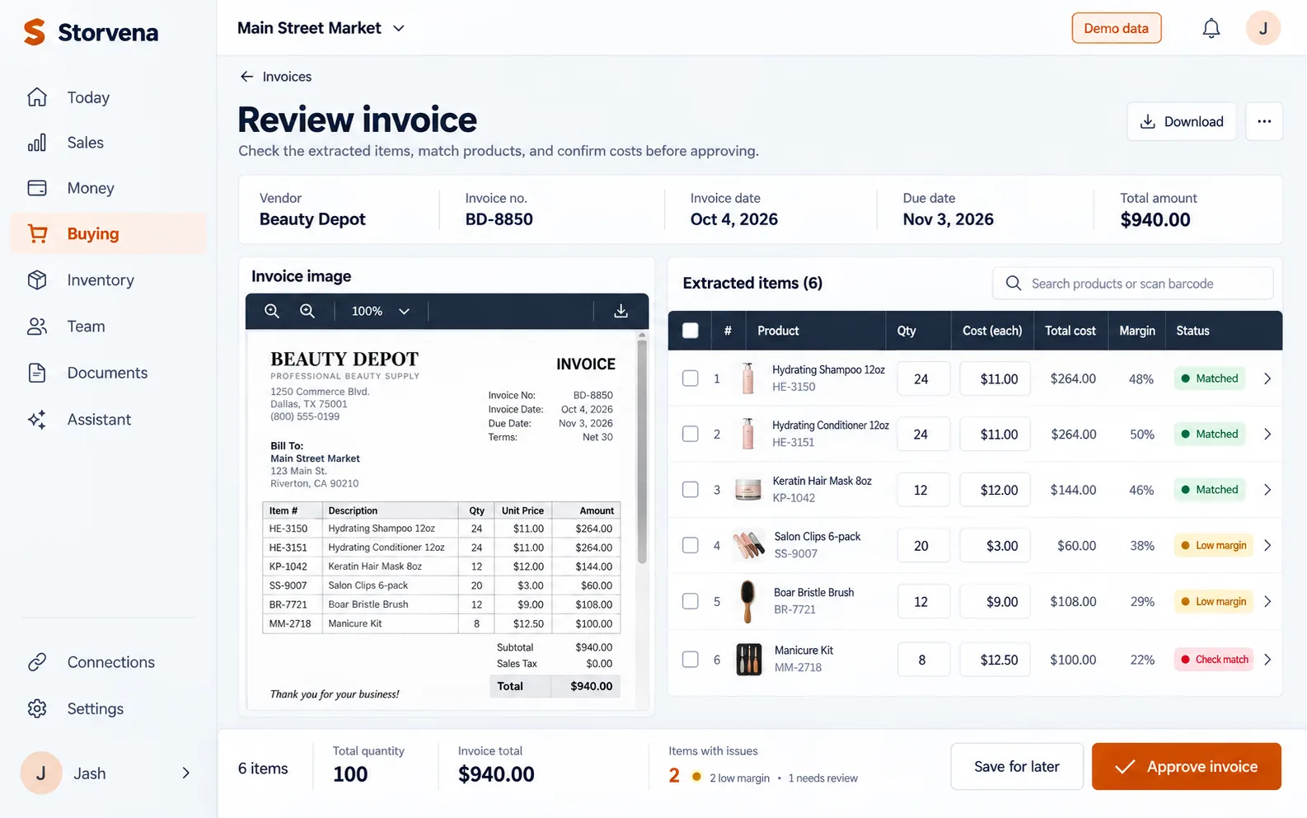The height and width of the screenshot is (818, 1307).
Task: Expand the Salon Clips 6-pack row chevron
Action: (x=1267, y=545)
